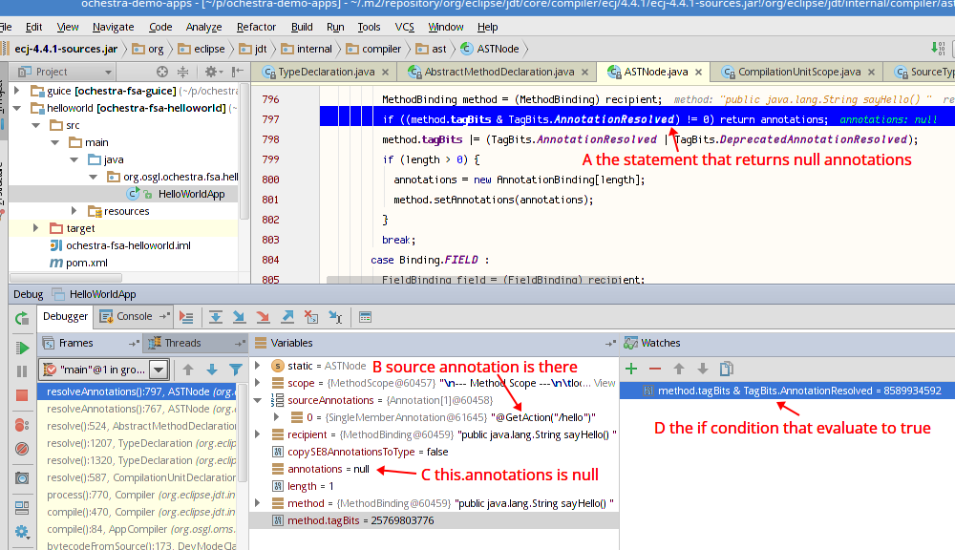Remove selected watch with red minus

654,369
